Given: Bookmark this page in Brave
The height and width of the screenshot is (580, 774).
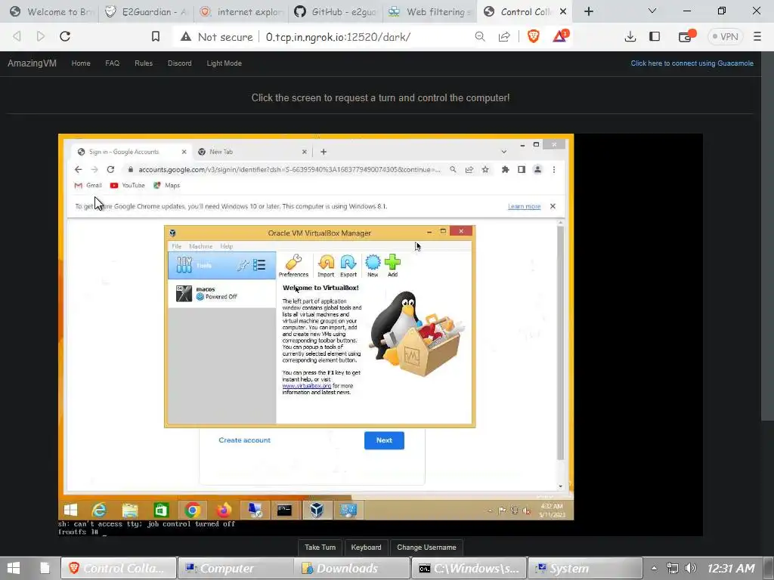Looking at the screenshot, I should pos(156,36).
